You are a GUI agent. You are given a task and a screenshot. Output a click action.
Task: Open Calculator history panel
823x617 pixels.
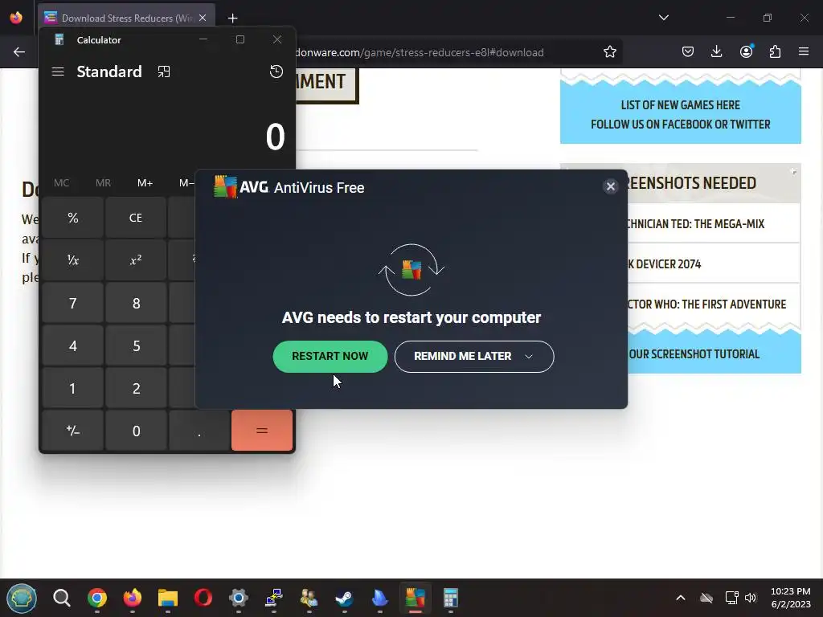(276, 72)
